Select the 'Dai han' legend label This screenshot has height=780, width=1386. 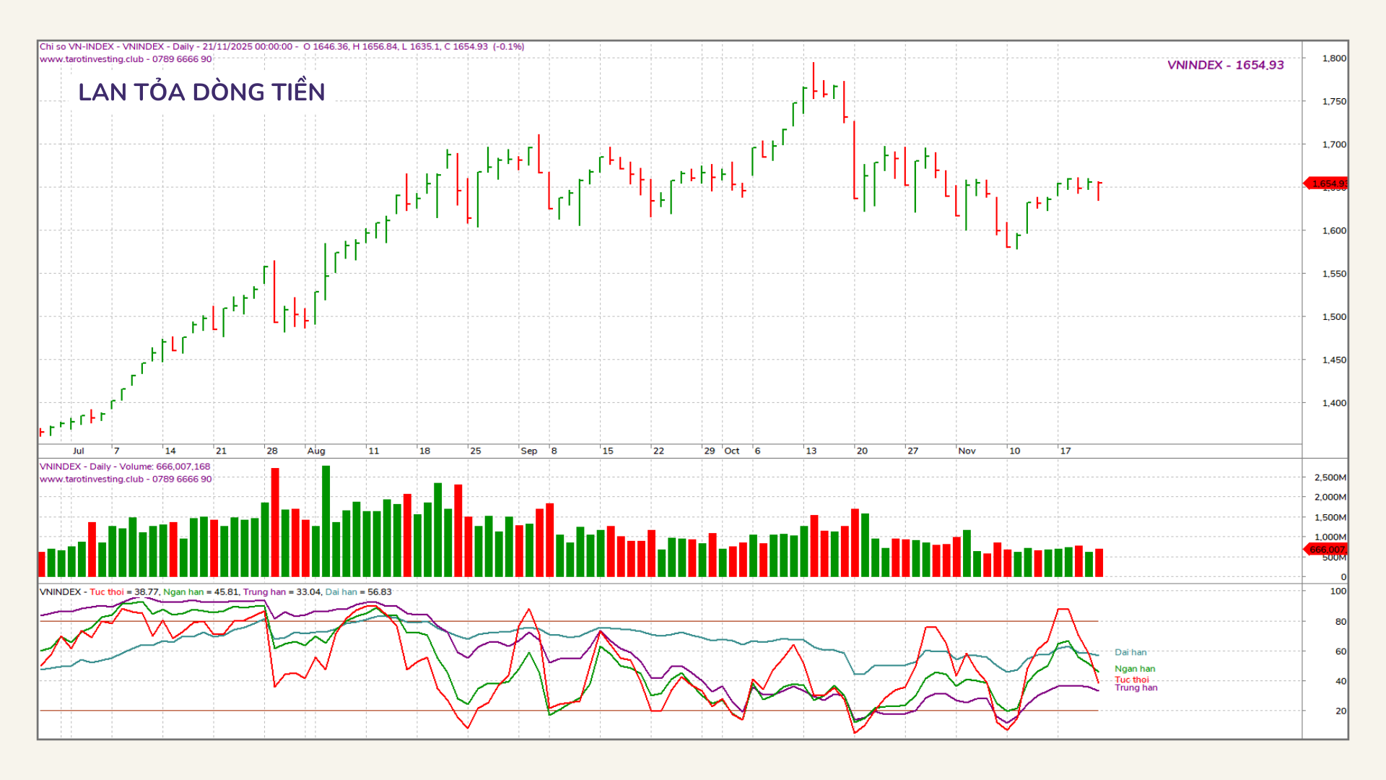[1130, 652]
